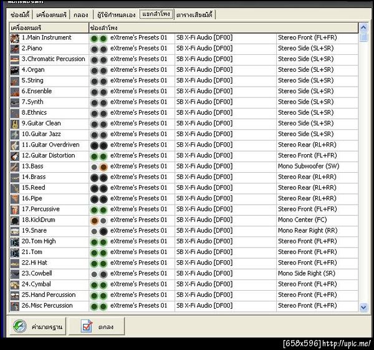Click the Chromatic Percussion icon
The image size is (374, 350).
click(15, 60)
